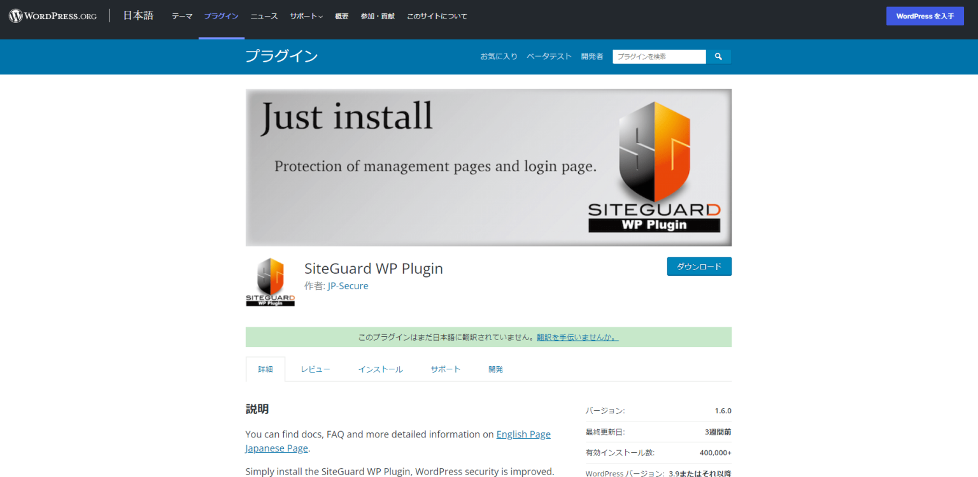The width and height of the screenshot is (978, 477).
Task: Click the SiteGuard WP Plugin shield icon
Action: point(269,280)
